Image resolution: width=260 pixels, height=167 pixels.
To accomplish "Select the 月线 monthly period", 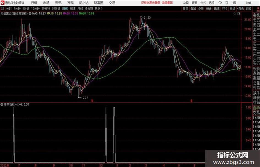I will [x=80, y=9].
